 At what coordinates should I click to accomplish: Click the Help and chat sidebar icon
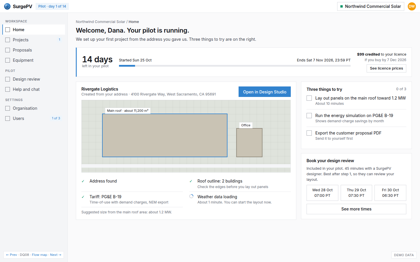tap(8, 89)
